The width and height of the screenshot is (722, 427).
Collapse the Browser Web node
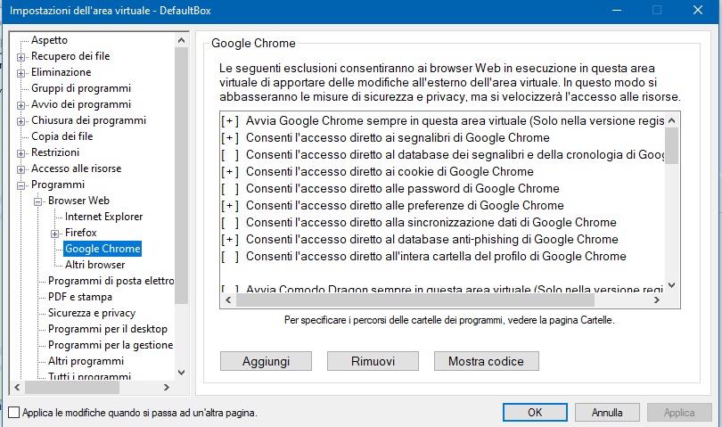pos(37,201)
